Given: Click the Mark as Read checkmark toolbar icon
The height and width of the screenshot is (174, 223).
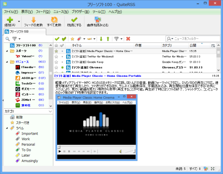Looking at the screenshot, I should click(x=74, y=20).
